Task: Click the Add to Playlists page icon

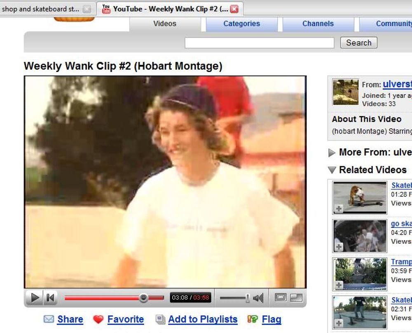Action: click(x=160, y=319)
